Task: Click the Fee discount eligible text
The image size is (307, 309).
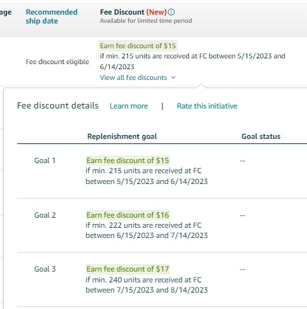Action: point(57,62)
